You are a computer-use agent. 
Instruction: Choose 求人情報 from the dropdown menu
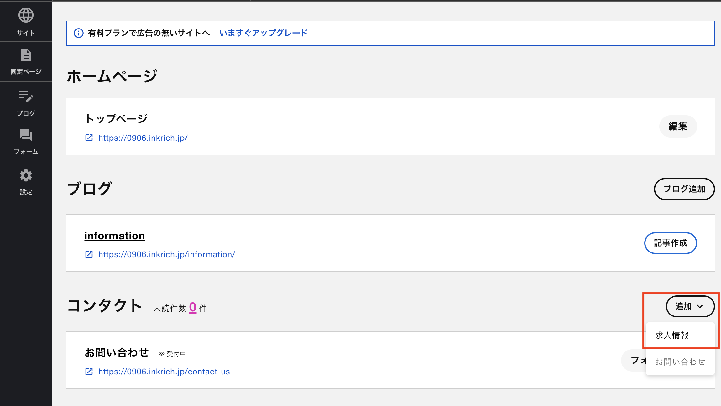[680, 335]
